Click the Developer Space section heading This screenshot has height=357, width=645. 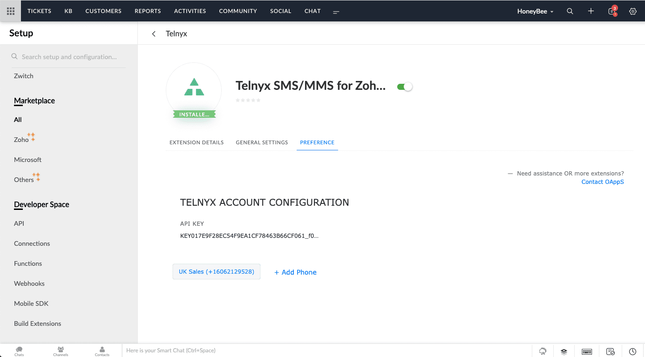[41, 204]
